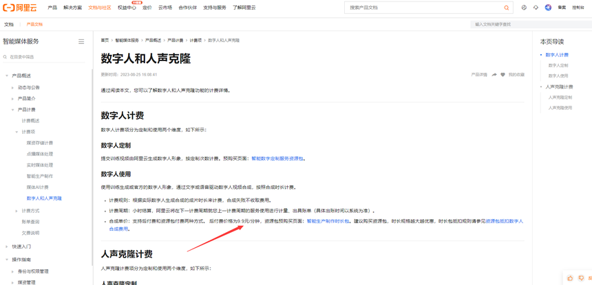Open 点播媒体处理 in the sidebar
The image size is (592, 285).
(x=40, y=154)
